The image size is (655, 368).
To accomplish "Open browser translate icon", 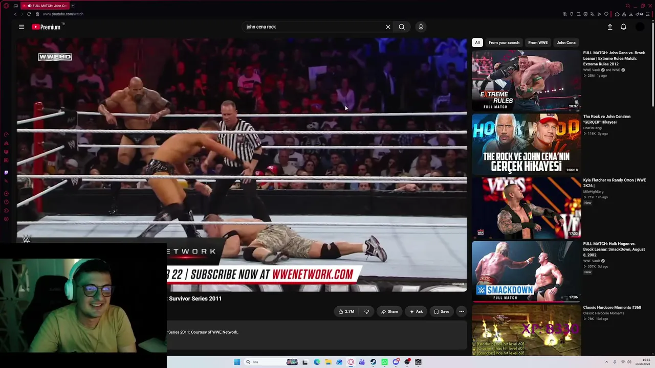I will (x=592, y=14).
